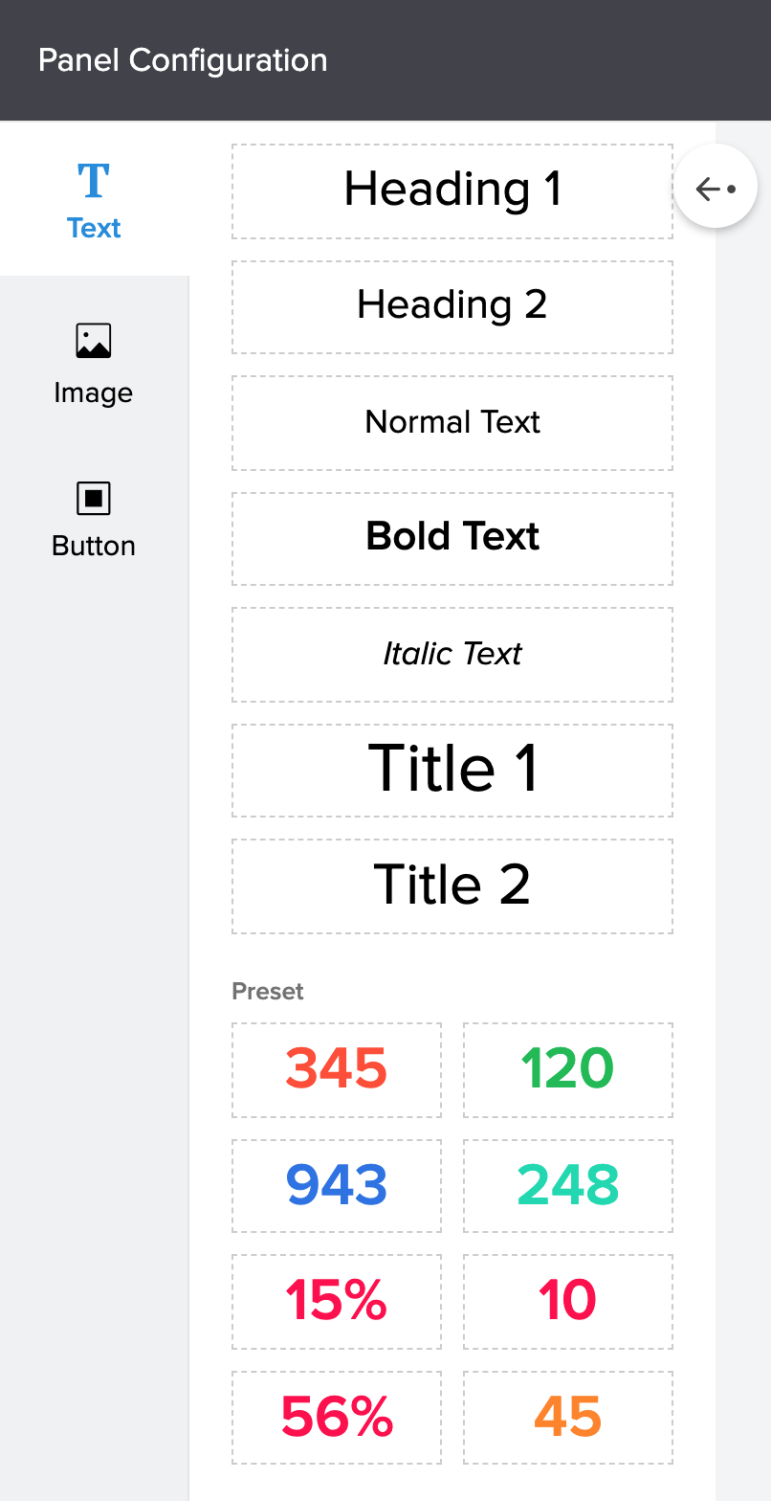Choose the Heading 1 text style
This screenshot has height=1501, width=771.
tap(452, 190)
